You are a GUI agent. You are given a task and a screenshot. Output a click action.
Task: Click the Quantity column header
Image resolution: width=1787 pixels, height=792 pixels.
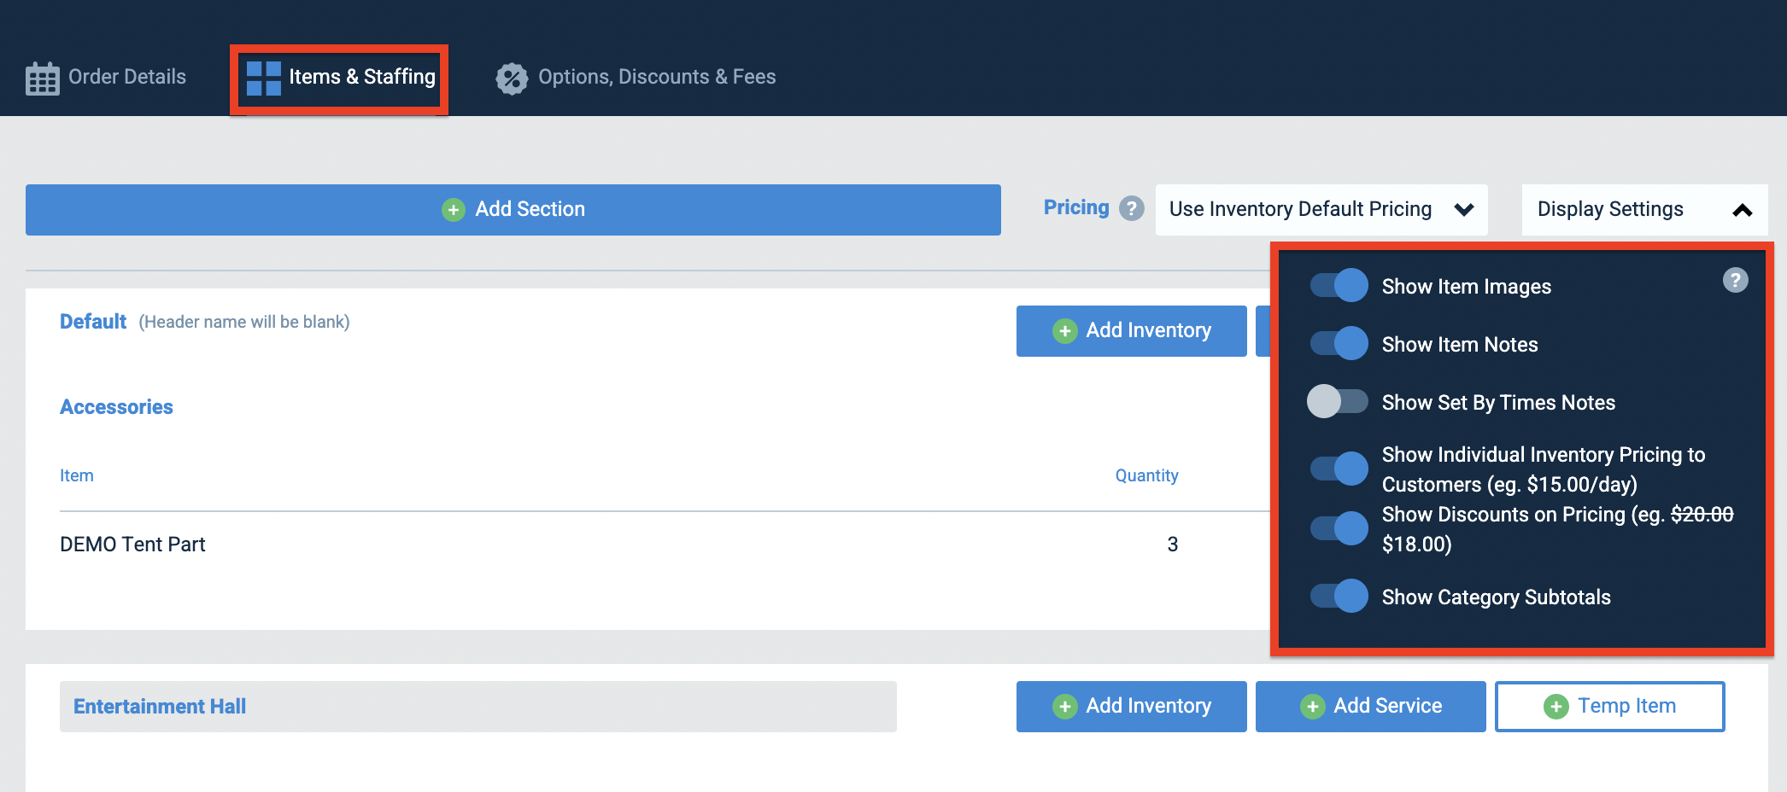click(1146, 475)
